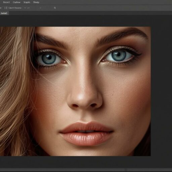Select the rectangular marquee icon in options bar

[6, 8]
